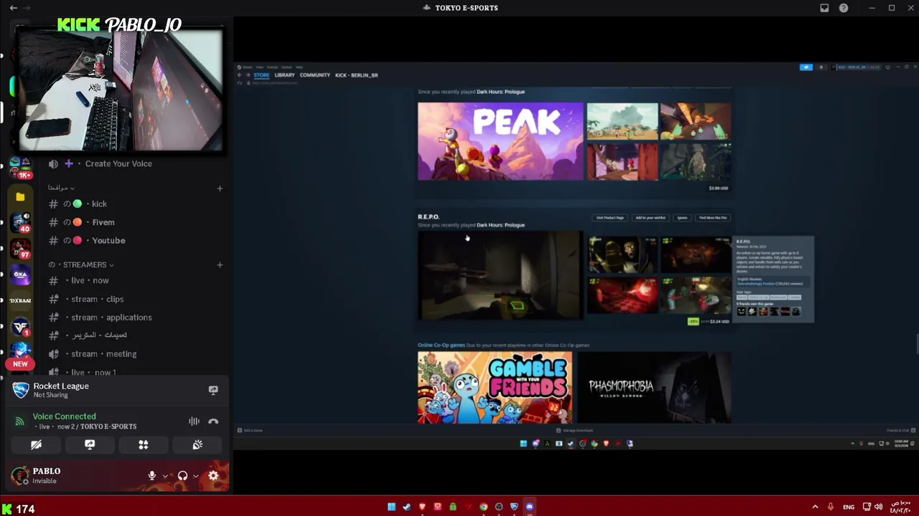Share your screen in voice
919x516 pixels.
[x=90, y=445]
